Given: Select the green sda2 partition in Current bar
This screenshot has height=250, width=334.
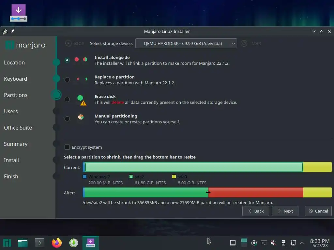Looking at the screenshot, I should [194, 167].
